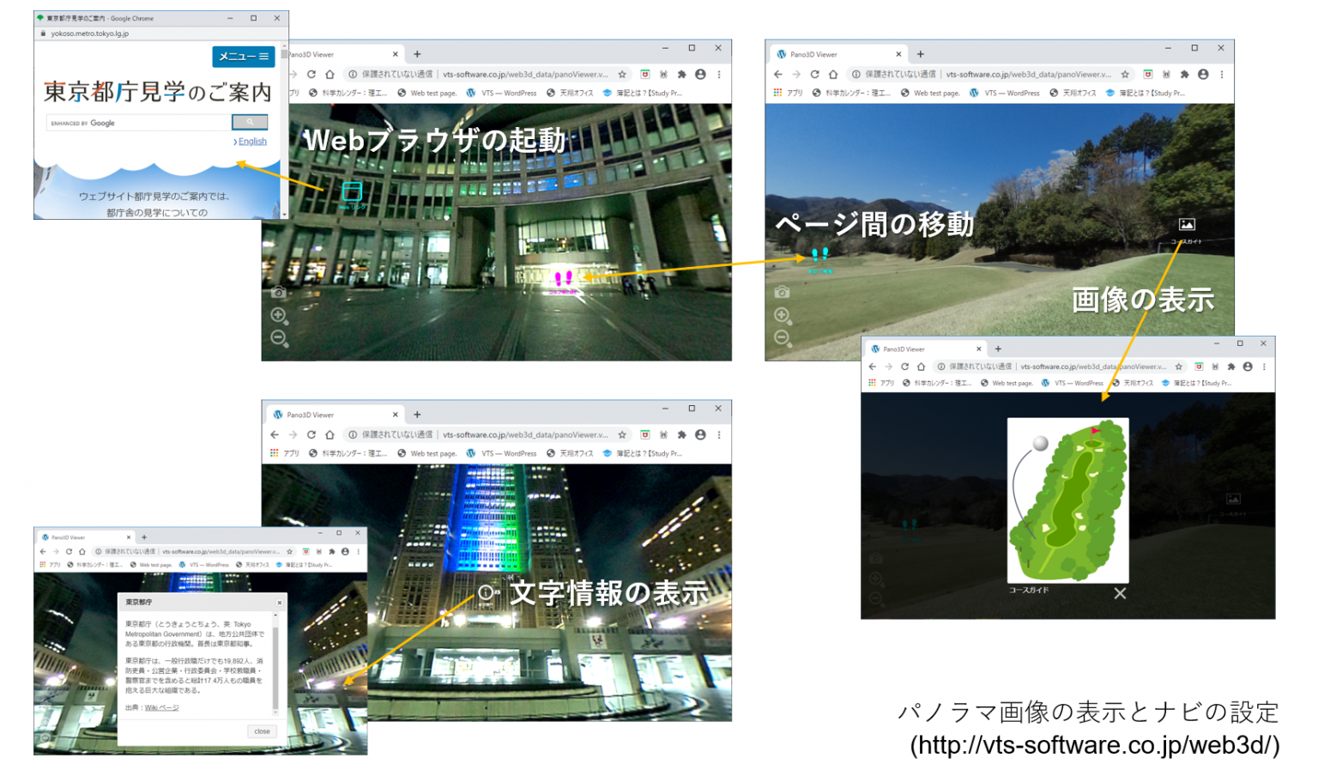Open the three-dot Chrome menu in the golf viewer window

click(1223, 75)
